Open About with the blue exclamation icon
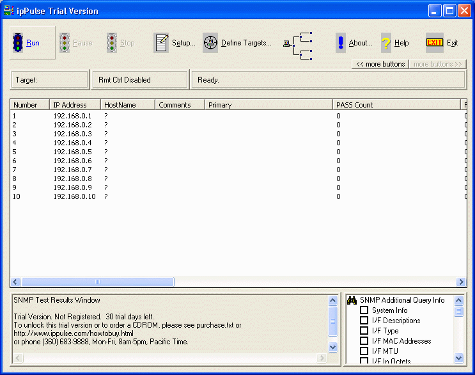Screen dimensions: 475x375 (341, 43)
